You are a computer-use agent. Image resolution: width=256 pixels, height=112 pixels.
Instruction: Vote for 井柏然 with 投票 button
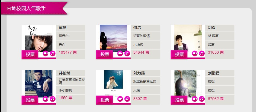tap(30, 100)
